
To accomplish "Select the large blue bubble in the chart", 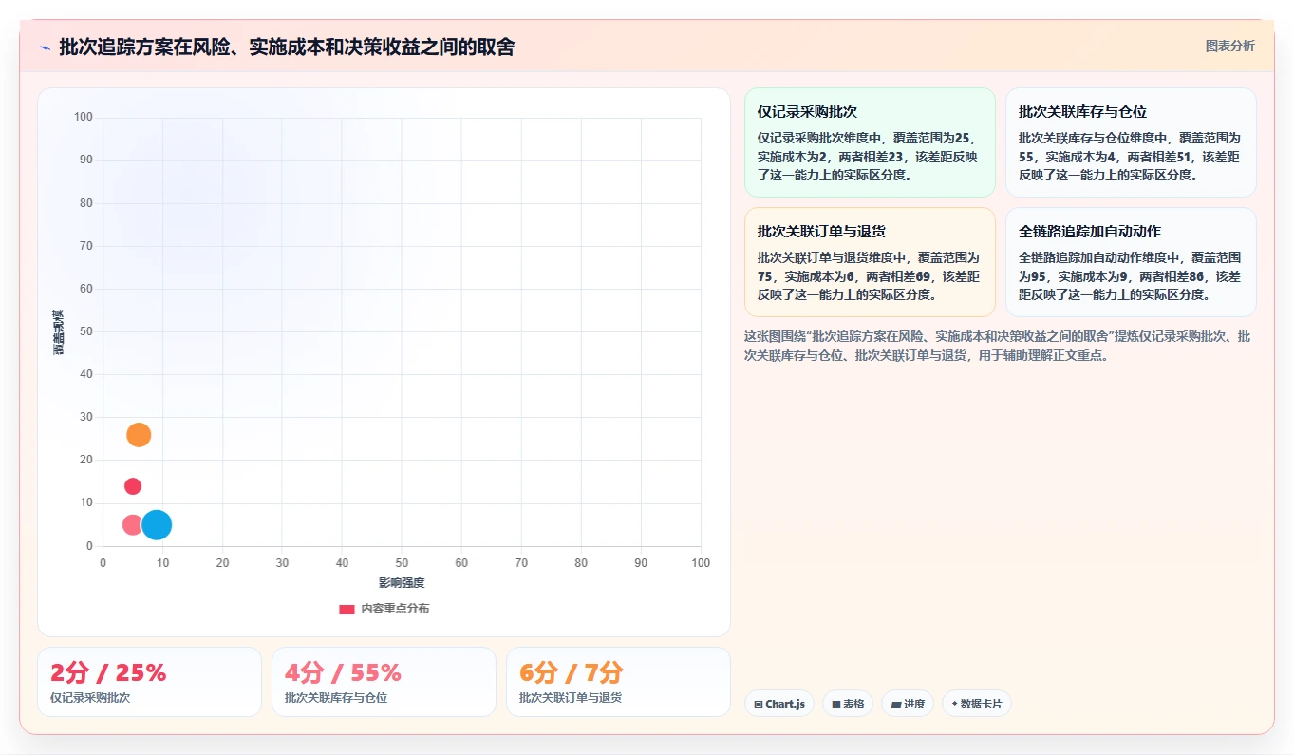I will click(157, 524).
